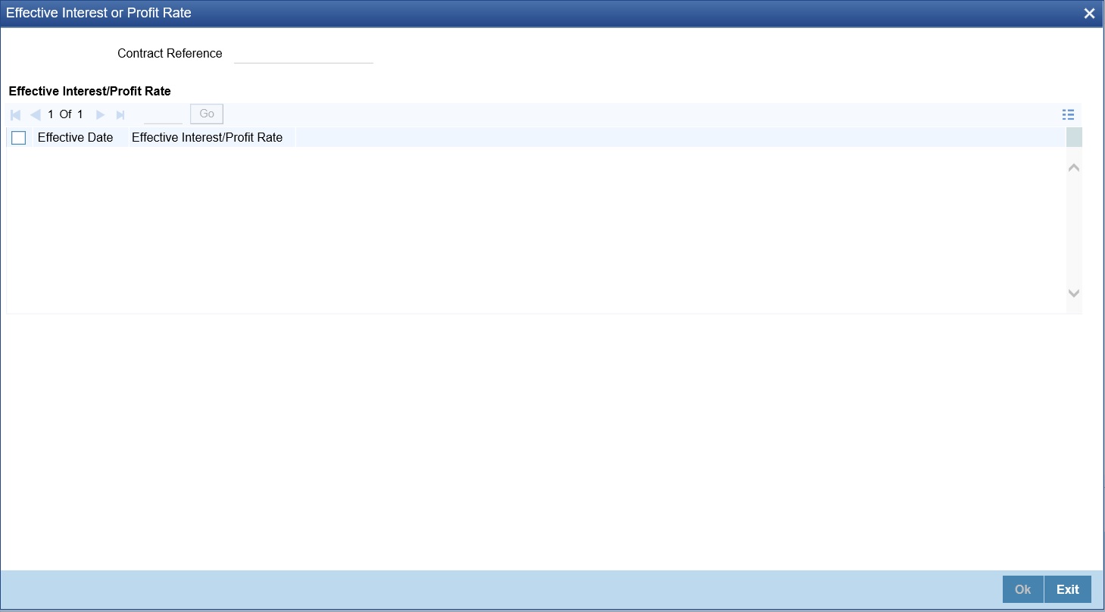
Task: Click the table scrollbar down arrow
Action: click(1074, 293)
